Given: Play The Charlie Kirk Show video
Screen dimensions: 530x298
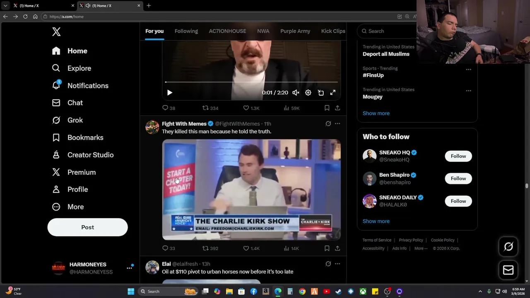Looking at the screenshot, I should tap(251, 190).
